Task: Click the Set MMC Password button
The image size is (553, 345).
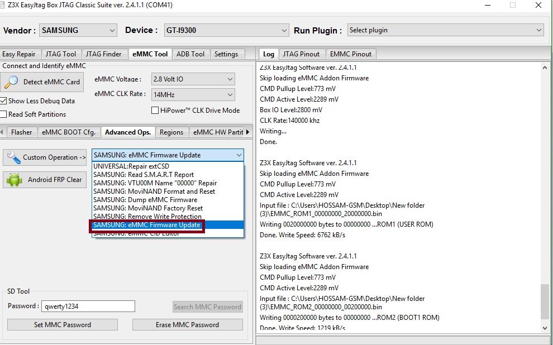Action: (x=63, y=324)
